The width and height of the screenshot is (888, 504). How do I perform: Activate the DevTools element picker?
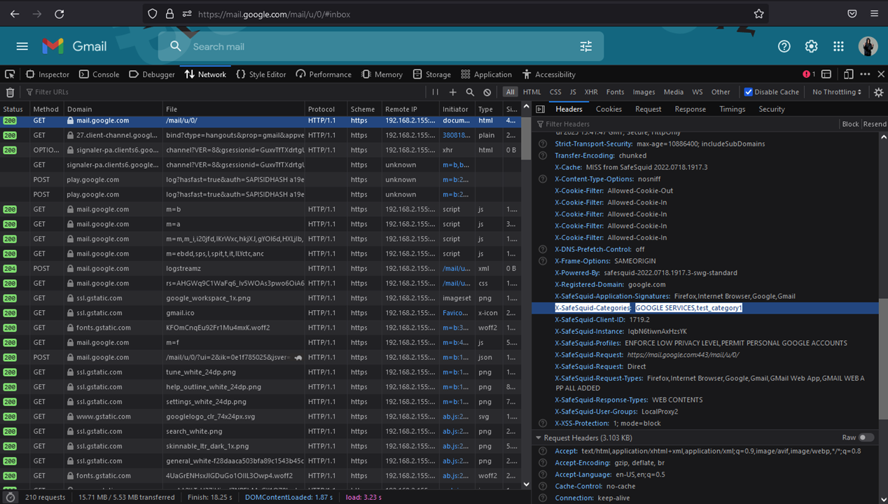10,74
